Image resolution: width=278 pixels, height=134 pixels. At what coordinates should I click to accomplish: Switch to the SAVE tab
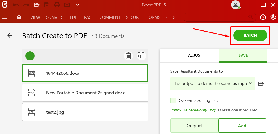click(243, 56)
